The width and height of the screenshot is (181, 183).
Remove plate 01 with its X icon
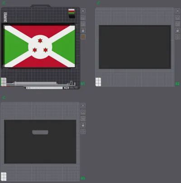83,11
